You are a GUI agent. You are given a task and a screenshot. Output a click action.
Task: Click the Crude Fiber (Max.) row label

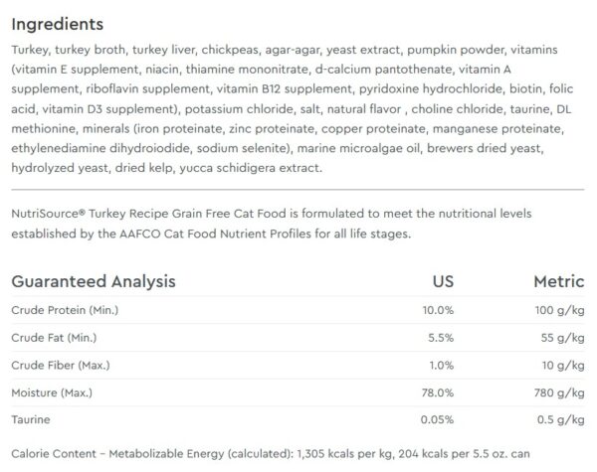tap(61, 365)
